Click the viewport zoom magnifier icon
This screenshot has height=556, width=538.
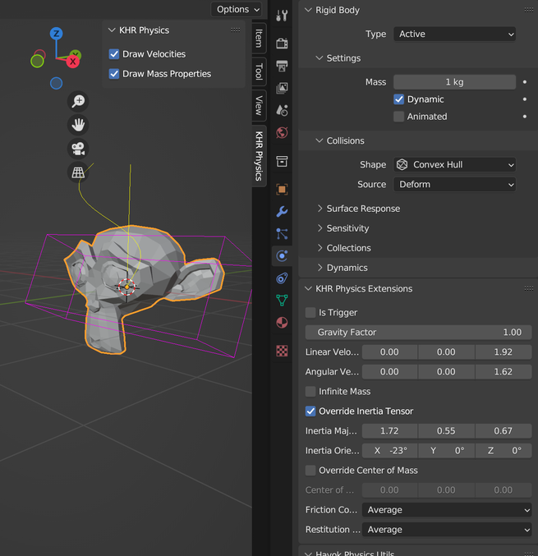tap(78, 101)
